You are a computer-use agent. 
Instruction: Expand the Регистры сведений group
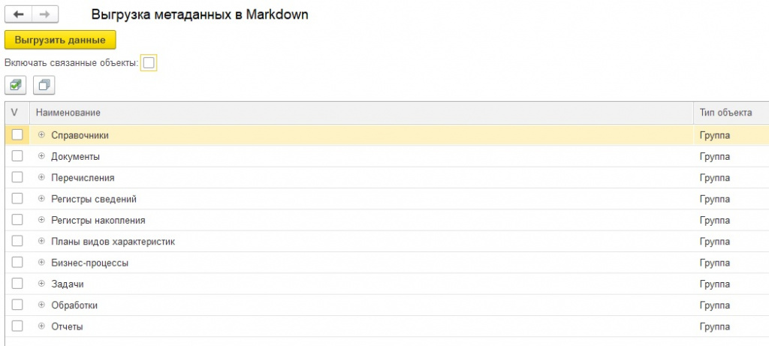pyautogui.click(x=41, y=199)
